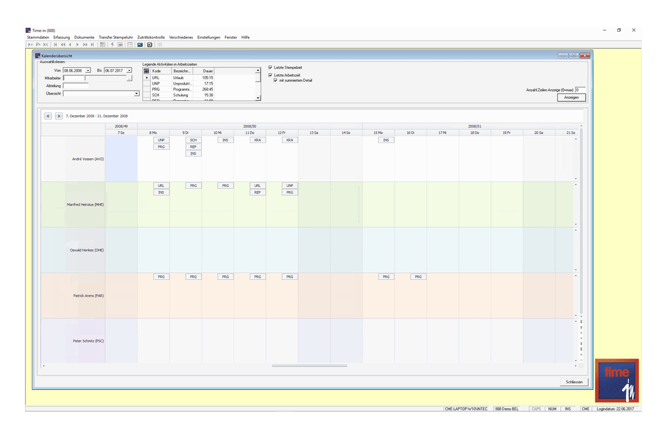Click the last-record navigation icon in toolbar
669x438 pixels.
tap(93, 45)
